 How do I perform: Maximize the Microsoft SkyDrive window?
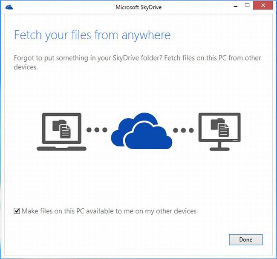247,5
